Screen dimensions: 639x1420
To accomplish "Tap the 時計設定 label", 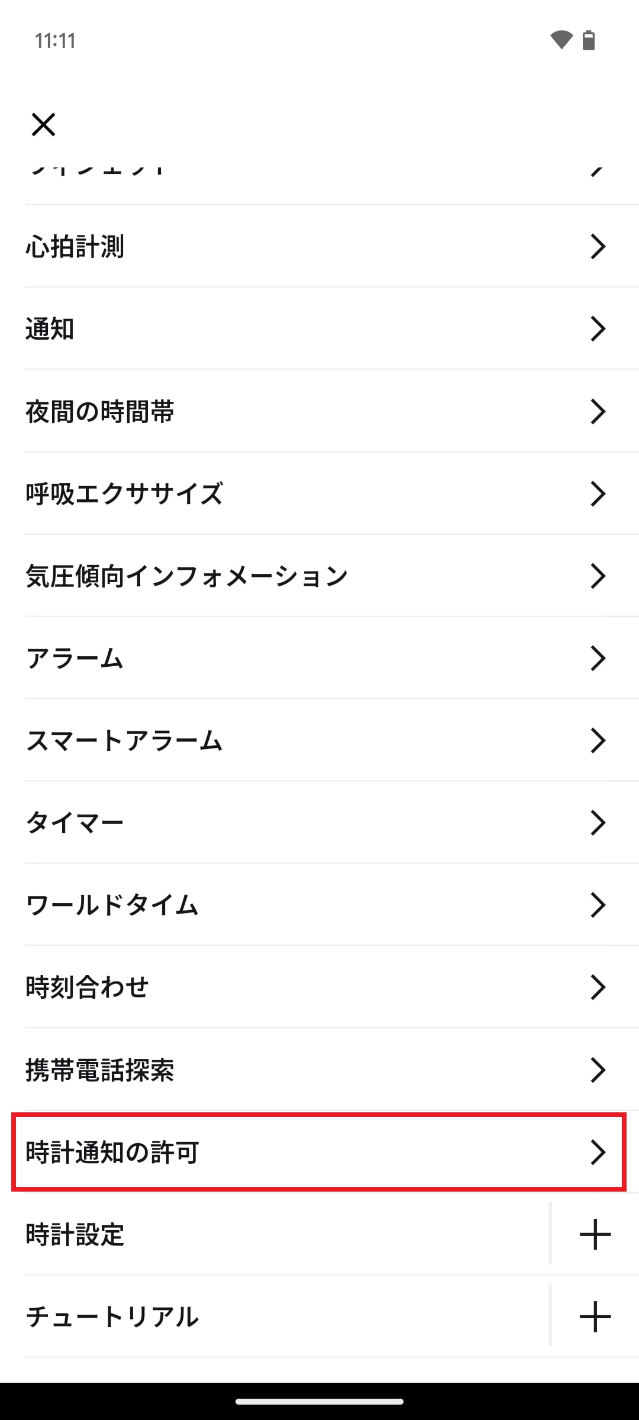I will [75, 1235].
